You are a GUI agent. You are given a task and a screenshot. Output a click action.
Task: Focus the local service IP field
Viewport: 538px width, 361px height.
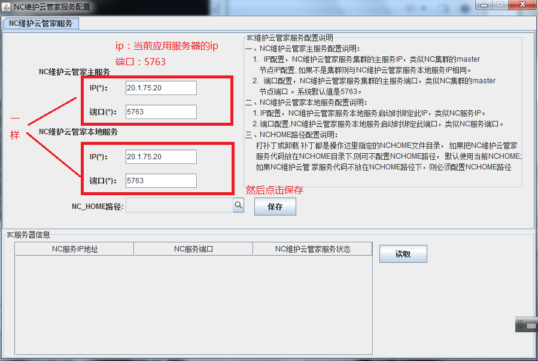[x=161, y=157]
